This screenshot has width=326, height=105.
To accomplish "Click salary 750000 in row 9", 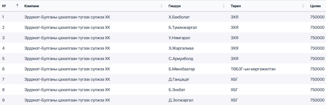I will (x=317, y=100).
